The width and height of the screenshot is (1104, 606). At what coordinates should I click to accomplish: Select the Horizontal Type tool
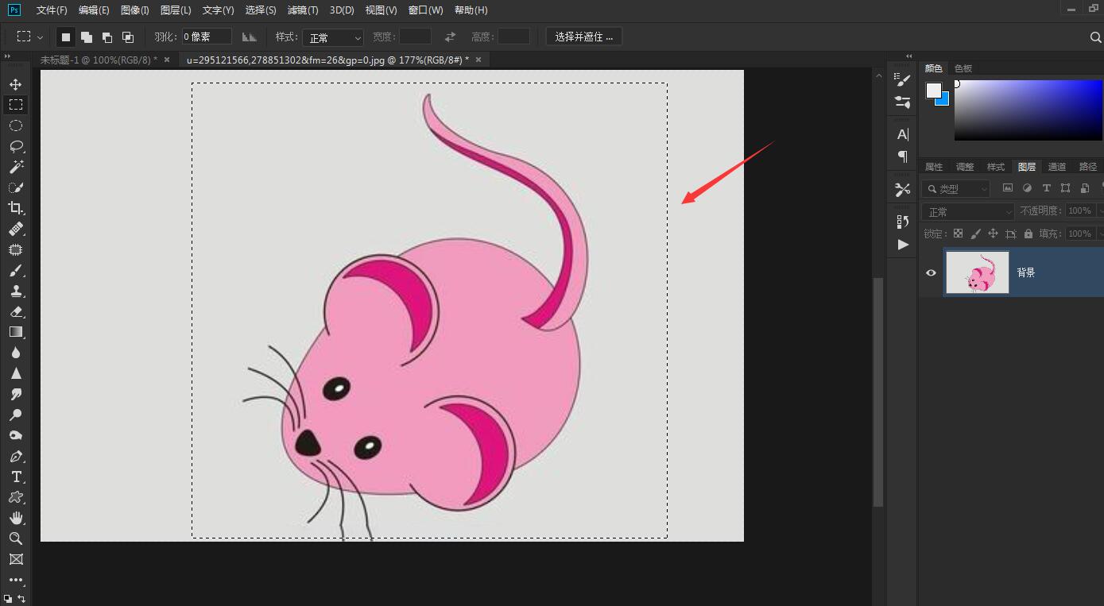tap(16, 477)
